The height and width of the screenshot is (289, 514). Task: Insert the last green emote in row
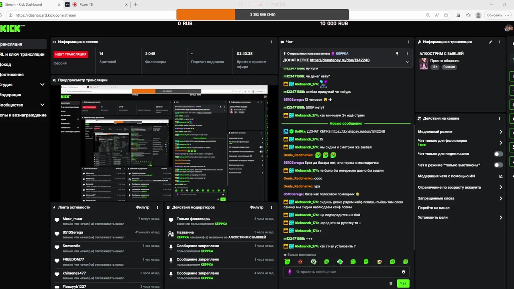coord(406,262)
